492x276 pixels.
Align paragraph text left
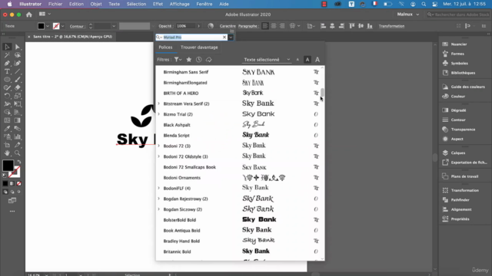[x=265, y=26]
